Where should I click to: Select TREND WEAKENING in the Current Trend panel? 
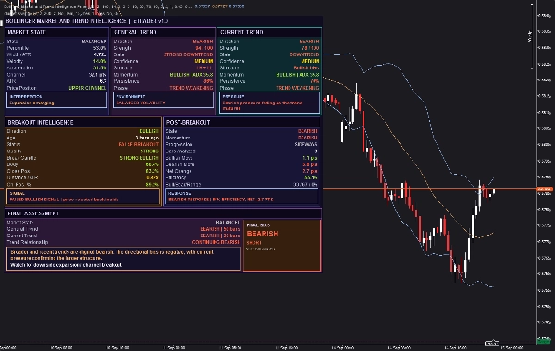tap(297, 88)
